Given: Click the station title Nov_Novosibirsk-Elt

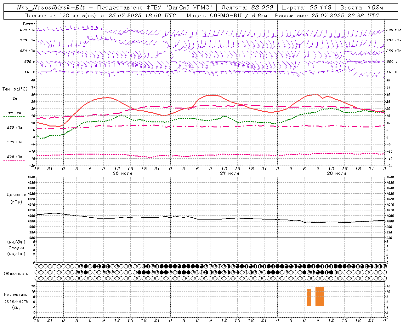Looking at the screenshot, I should click(51, 8).
